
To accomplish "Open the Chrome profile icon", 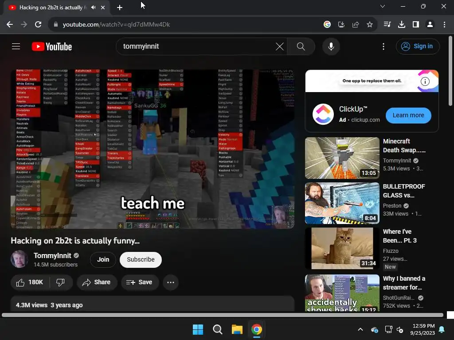I will pos(430,25).
